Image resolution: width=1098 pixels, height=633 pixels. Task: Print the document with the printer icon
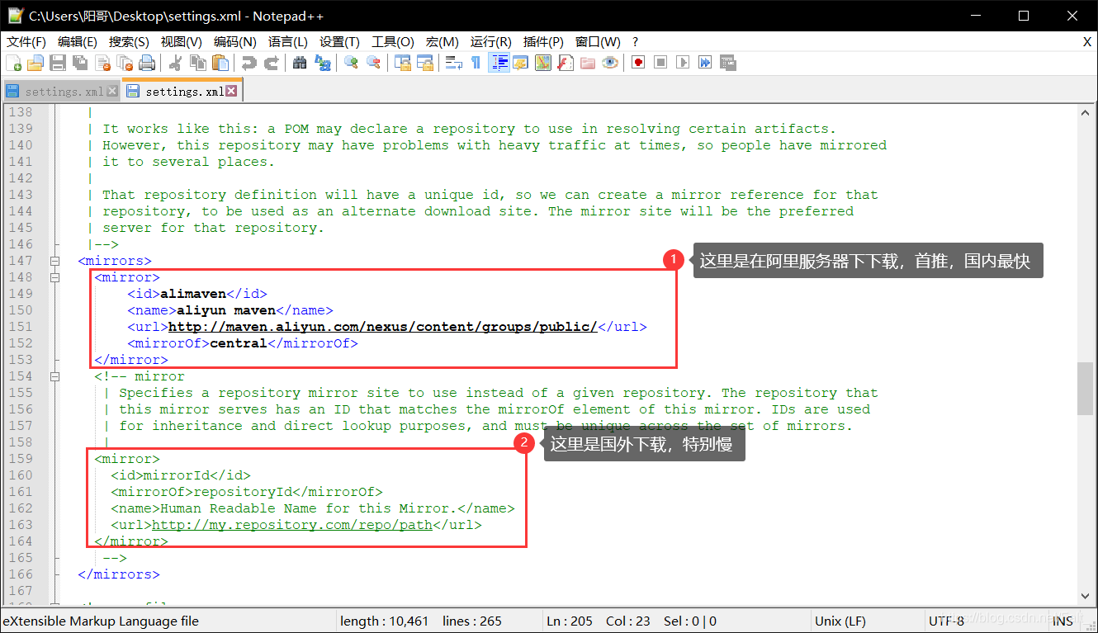(147, 63)
